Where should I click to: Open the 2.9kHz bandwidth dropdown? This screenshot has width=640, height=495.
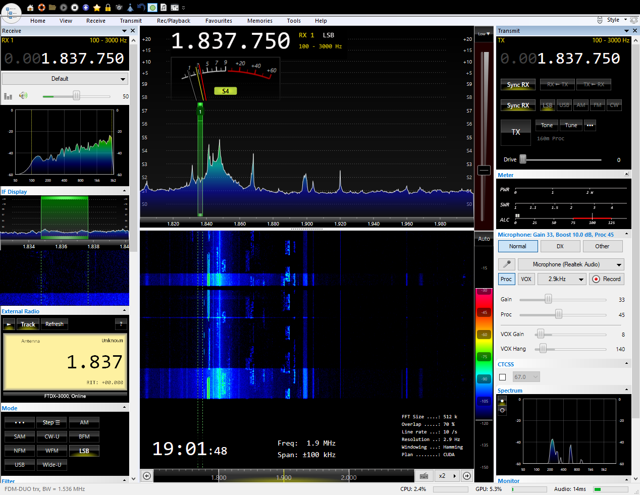561,279
